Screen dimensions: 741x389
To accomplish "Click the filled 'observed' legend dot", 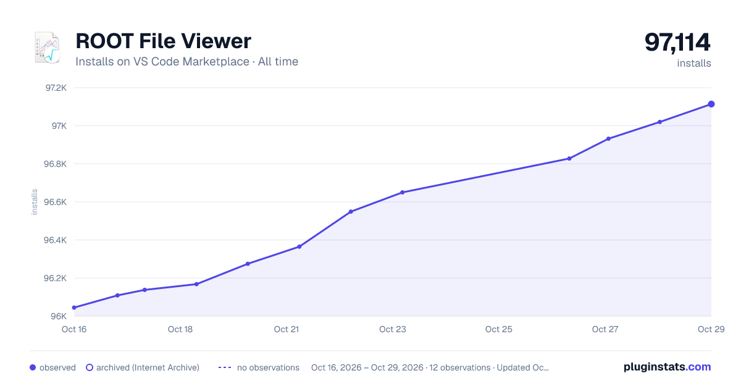I will pyautogui.click(x=33, y=367).
